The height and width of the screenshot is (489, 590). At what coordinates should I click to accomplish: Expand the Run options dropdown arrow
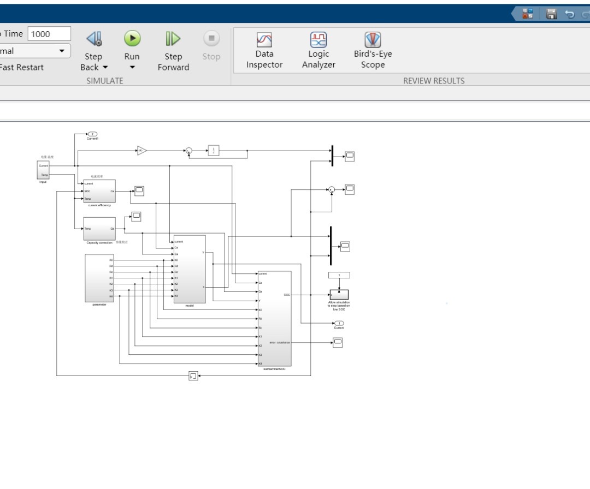tap(132, 67)
